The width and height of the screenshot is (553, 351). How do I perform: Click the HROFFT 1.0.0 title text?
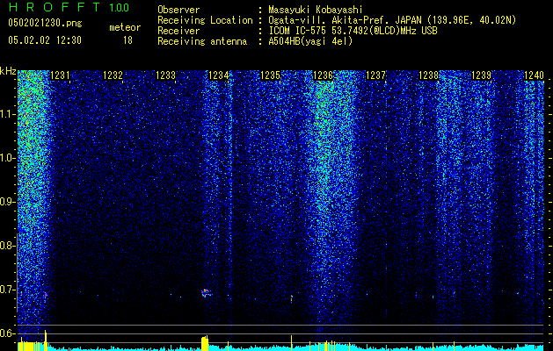[x=69, y=7]
